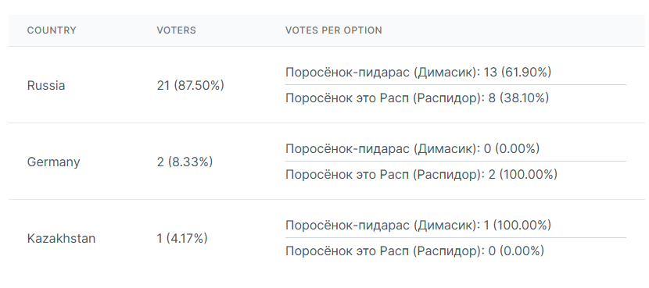Select the Kazakhstan country cell
The width and height of the screenshot is (649, 288).
(61, 238)
